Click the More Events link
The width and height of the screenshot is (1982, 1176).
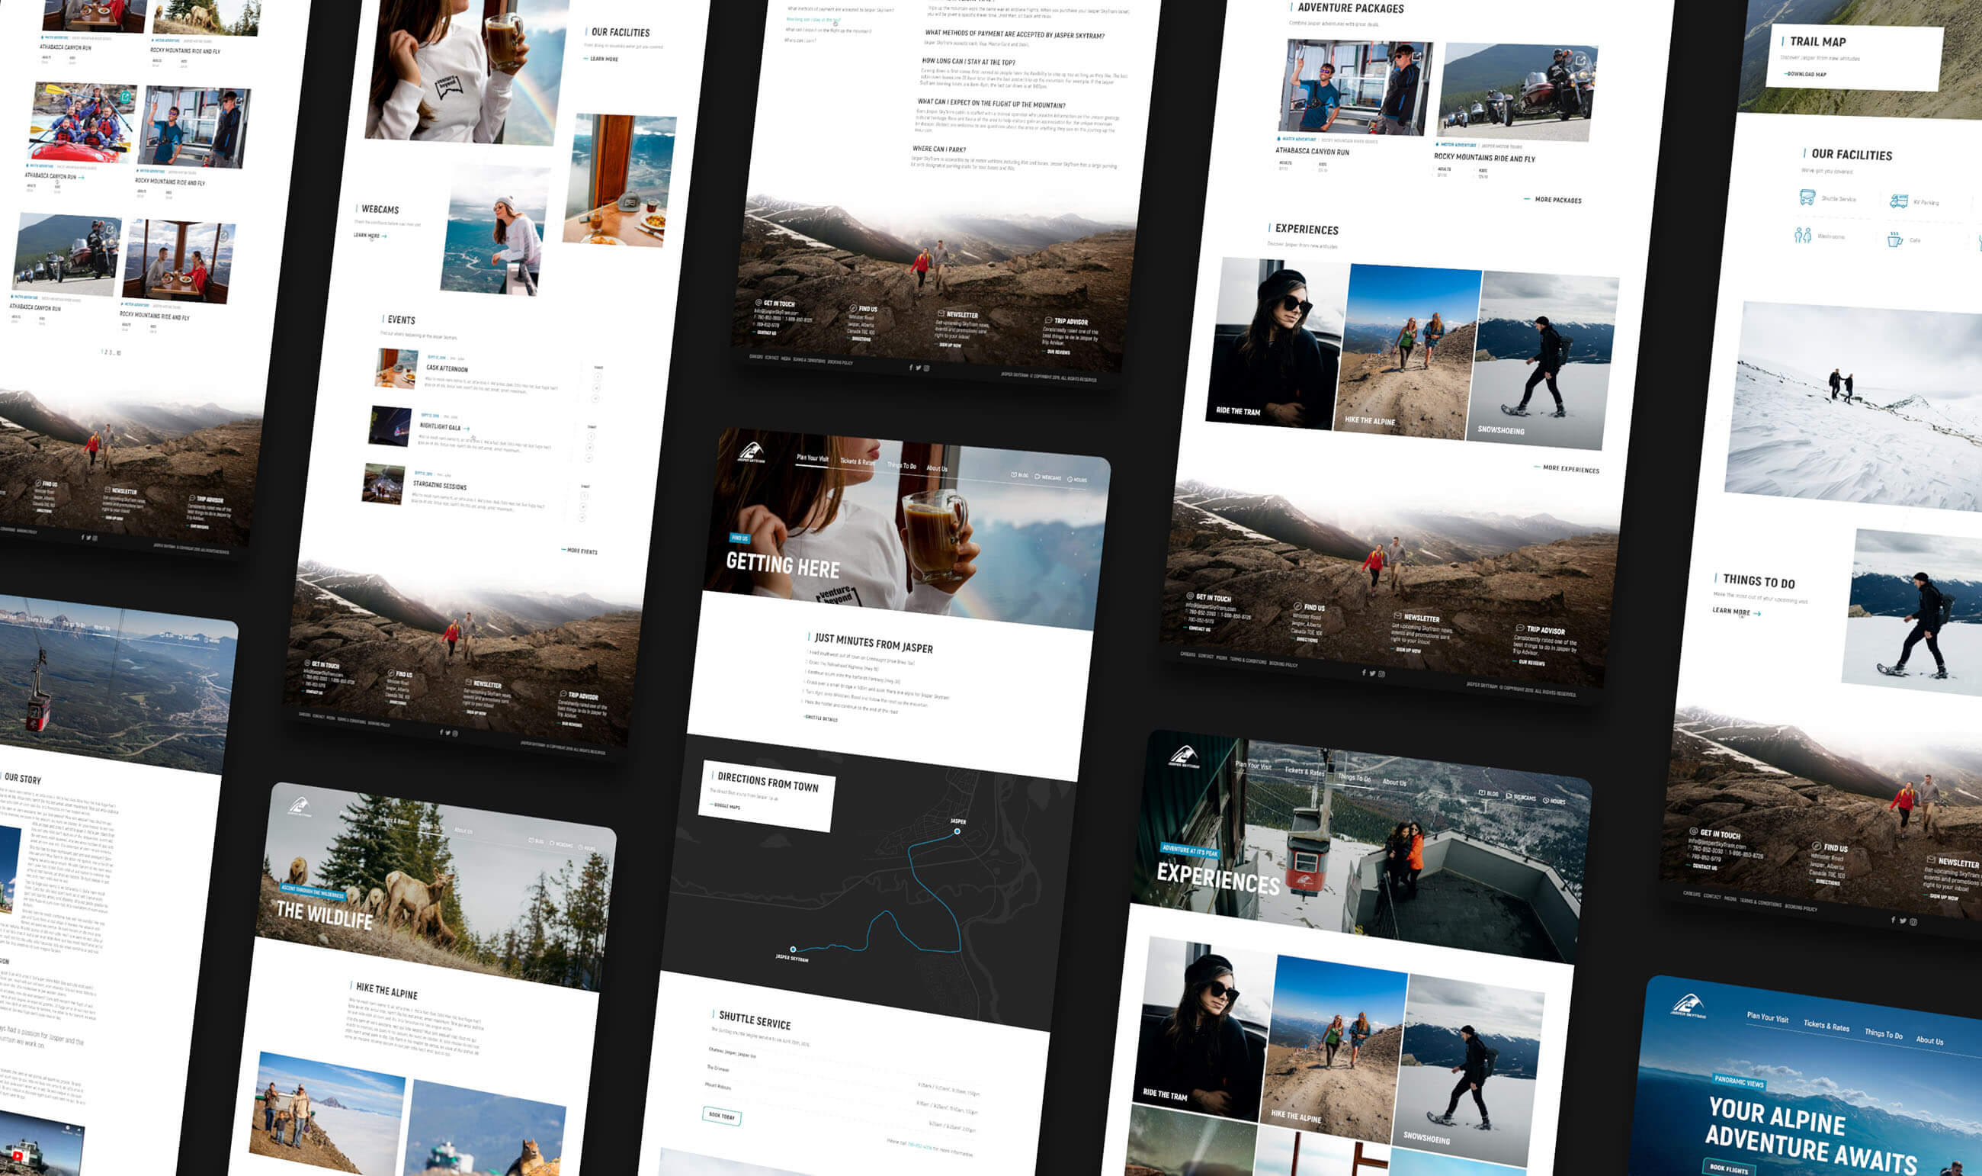click(x=579, y=550)
